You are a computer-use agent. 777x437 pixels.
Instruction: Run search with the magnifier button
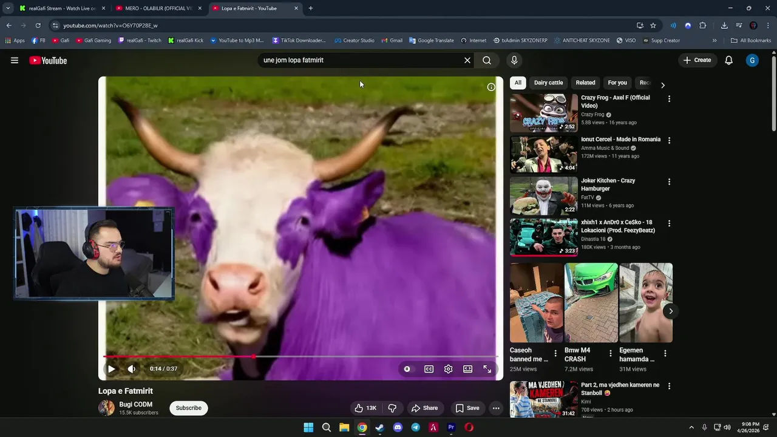487,60
